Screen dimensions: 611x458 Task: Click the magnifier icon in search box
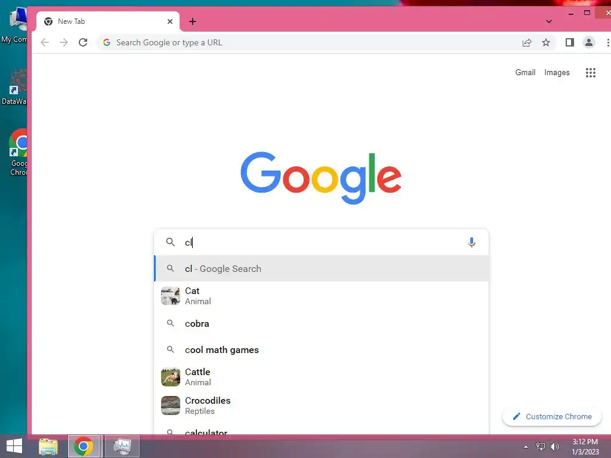pyautogui.click(x=170, y=242)
